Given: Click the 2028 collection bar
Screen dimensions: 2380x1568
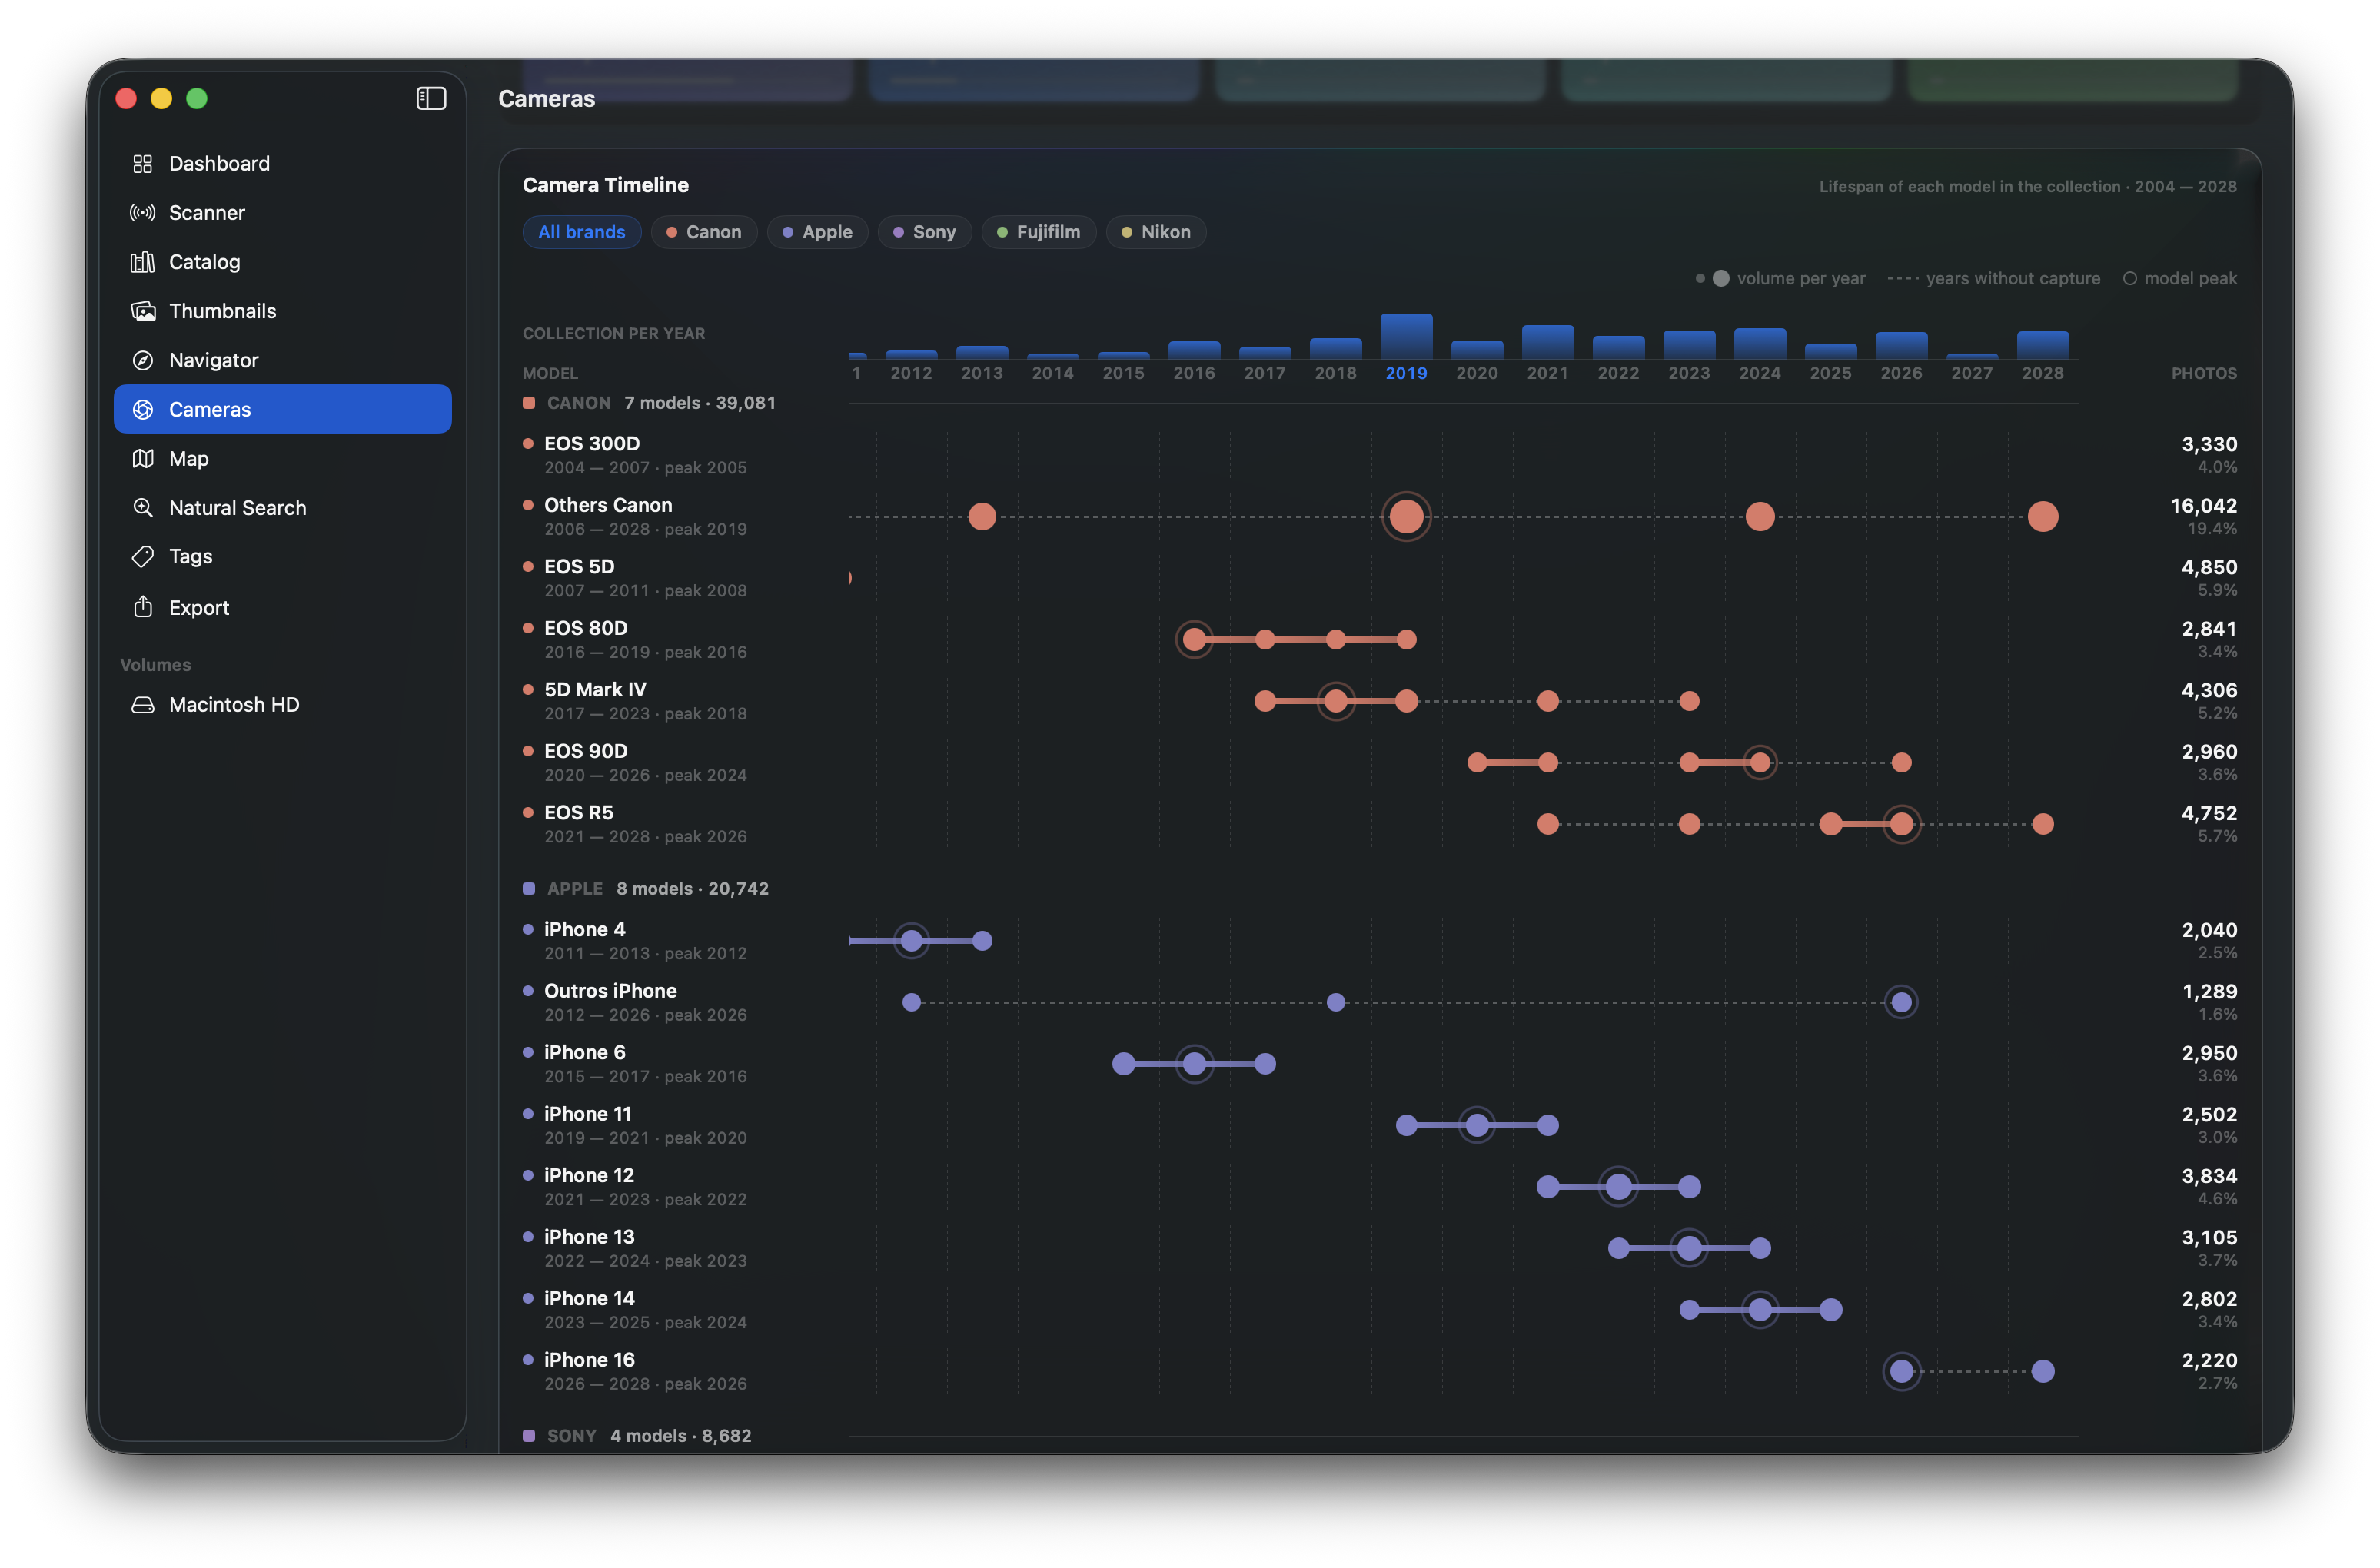Looking at the screenshot, I should click(2043, 345).
